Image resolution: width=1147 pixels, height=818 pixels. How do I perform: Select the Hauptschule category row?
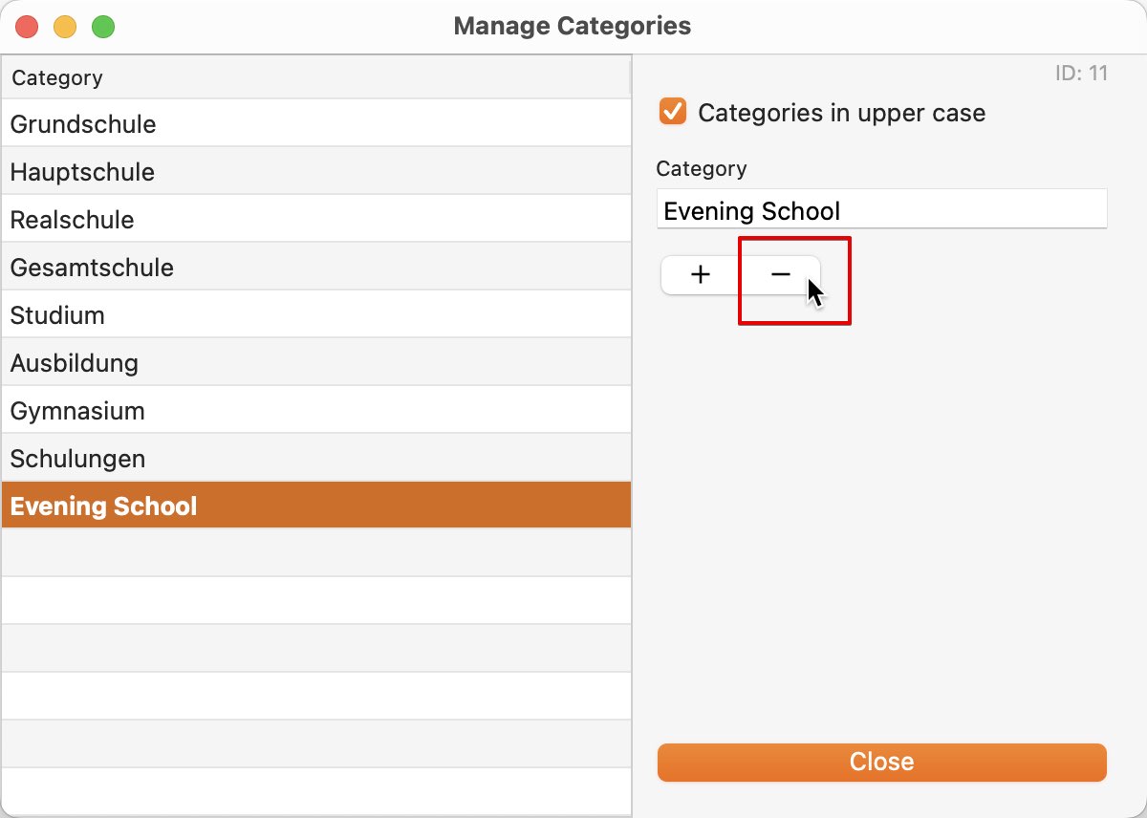click(x=315, y=172)
